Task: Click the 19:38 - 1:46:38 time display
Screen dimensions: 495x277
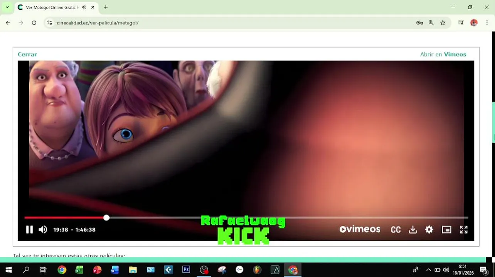Action: [74, 230]
